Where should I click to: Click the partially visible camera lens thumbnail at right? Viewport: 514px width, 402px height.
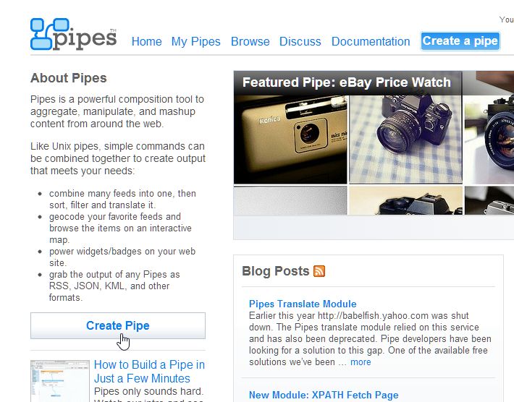[x=489, y=139]
